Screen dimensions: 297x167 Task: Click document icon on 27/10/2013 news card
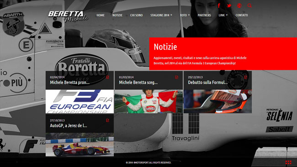click(107, 120)
